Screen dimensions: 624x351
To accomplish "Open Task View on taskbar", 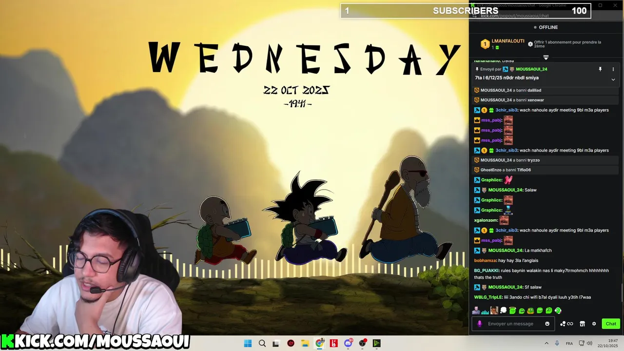I will tap(276, 343).
